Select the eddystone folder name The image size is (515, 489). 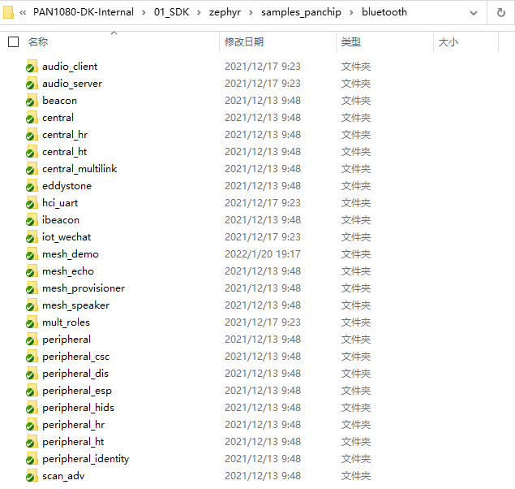(67, 186)
